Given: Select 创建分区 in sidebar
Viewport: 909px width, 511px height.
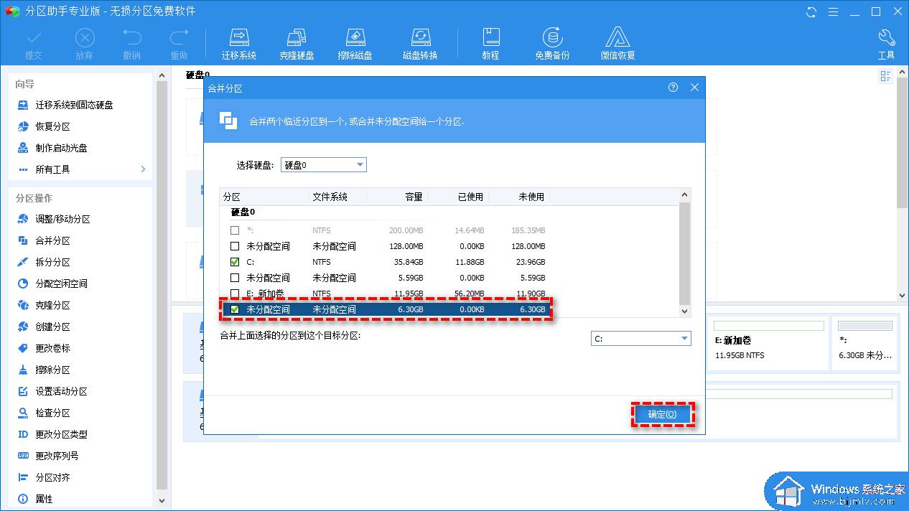Looking at the screenshot, I should (x=52, y=327).
